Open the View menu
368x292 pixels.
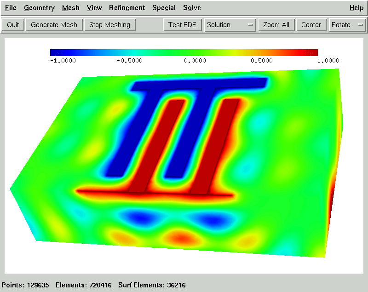click(x=94, y=8)
